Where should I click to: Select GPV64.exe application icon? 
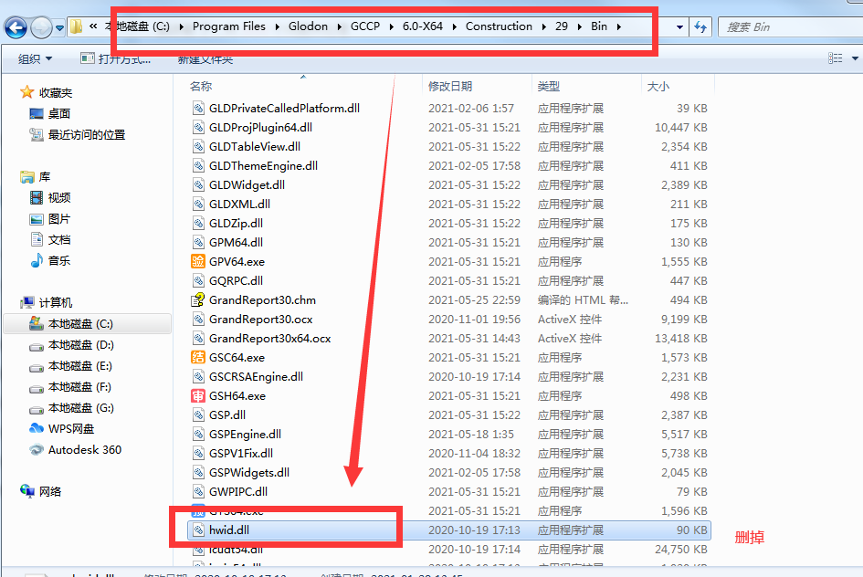click(198, 261)
